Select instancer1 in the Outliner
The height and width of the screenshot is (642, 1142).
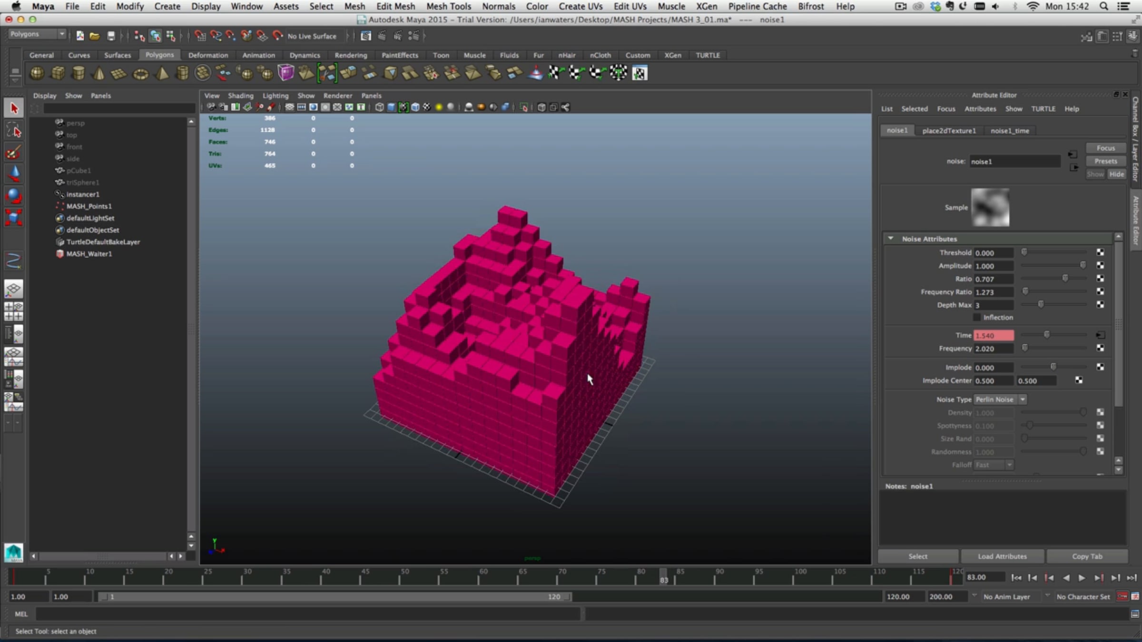pyautogui.click(x=83, y=194)
